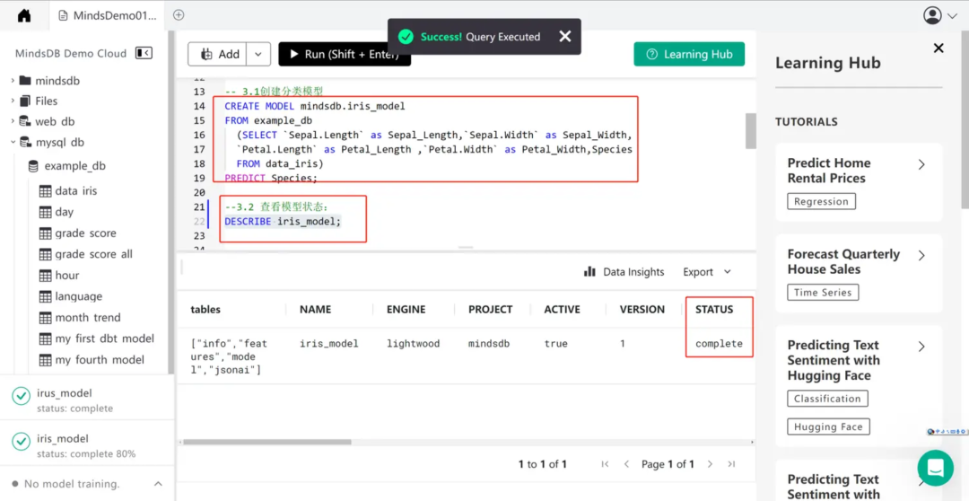Sort by the NAME column header
969x501 pixels.
pyautogui.click(x=315, y=309)
